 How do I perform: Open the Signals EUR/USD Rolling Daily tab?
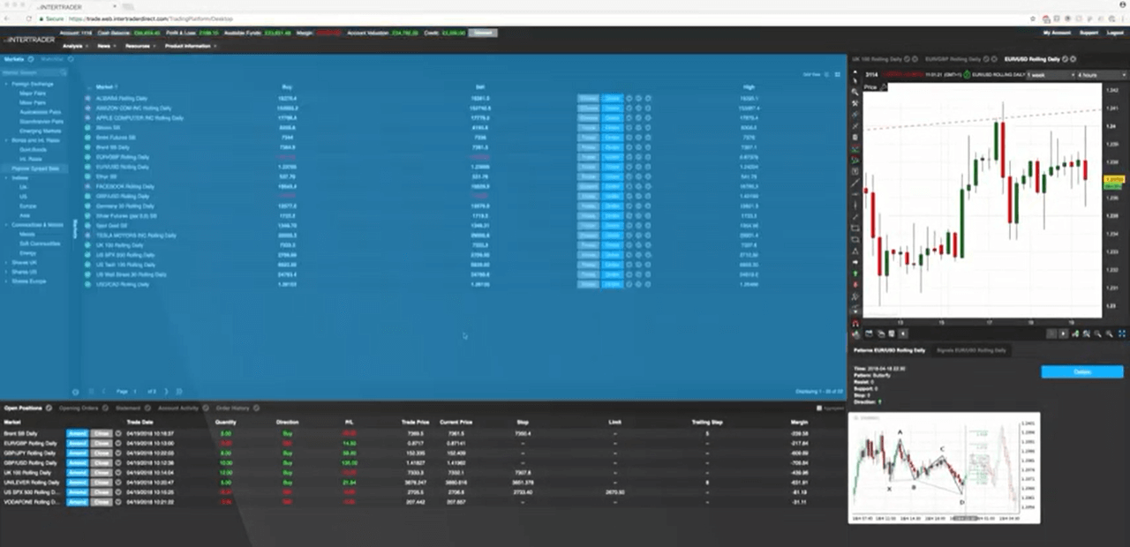pyautogui.click(x=971, y=350)
